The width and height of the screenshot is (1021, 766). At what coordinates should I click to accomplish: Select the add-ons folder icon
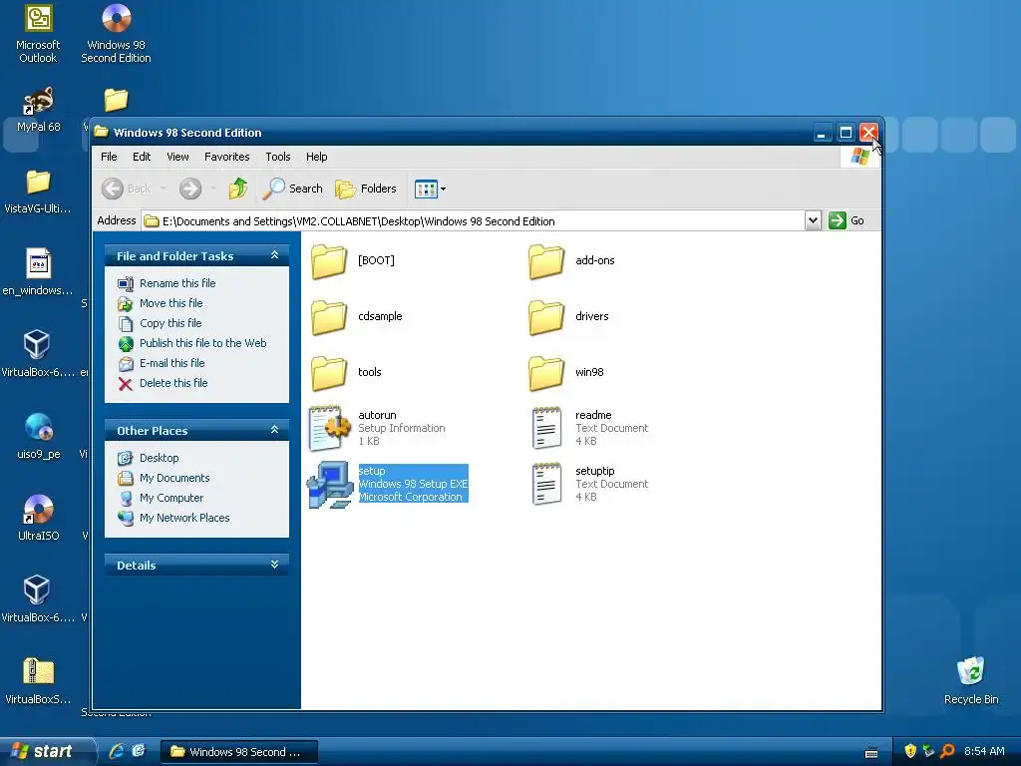pyautogui.click(x=545, y=261)
